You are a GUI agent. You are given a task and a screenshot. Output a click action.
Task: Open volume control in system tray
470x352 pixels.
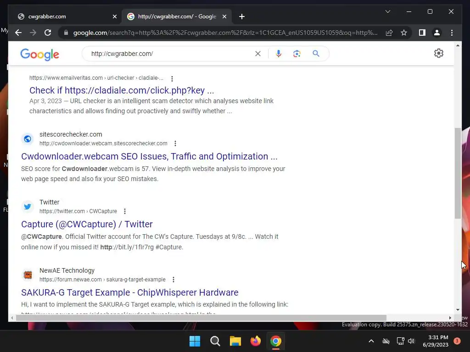[411, 341]
